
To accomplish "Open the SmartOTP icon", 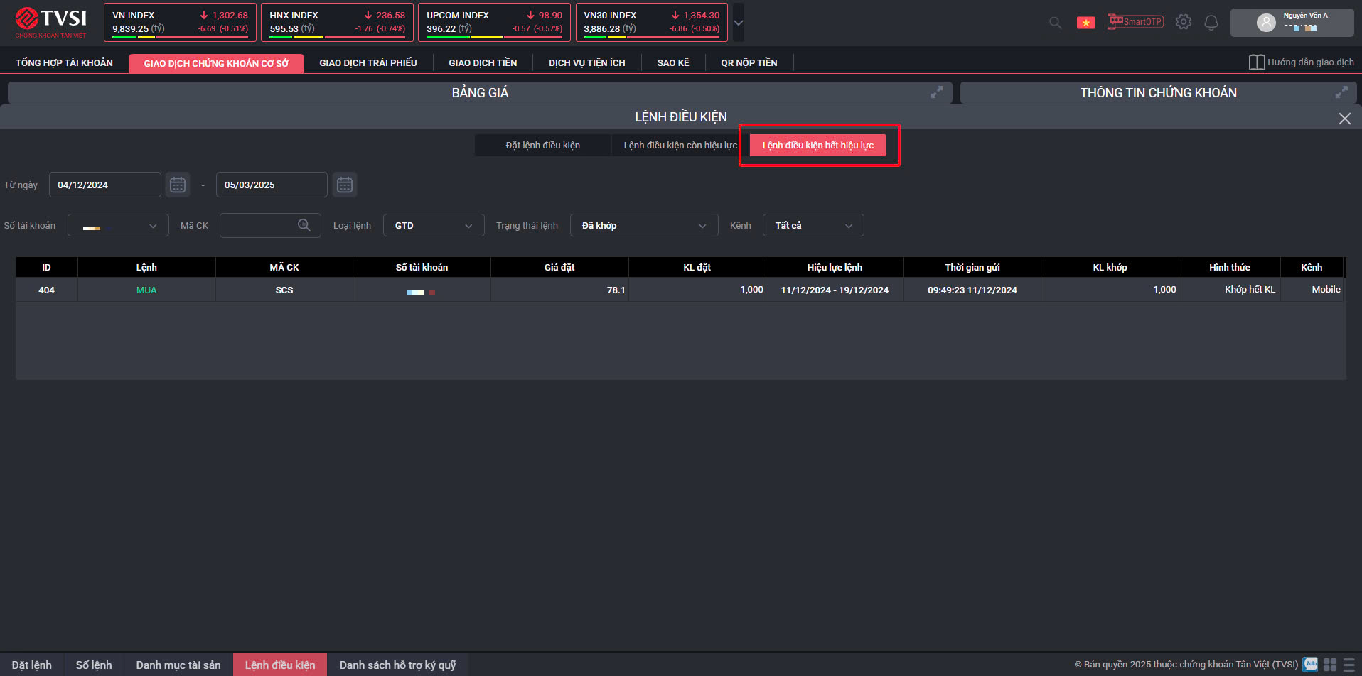I will pyautogui.click(x=1135, y=22).
